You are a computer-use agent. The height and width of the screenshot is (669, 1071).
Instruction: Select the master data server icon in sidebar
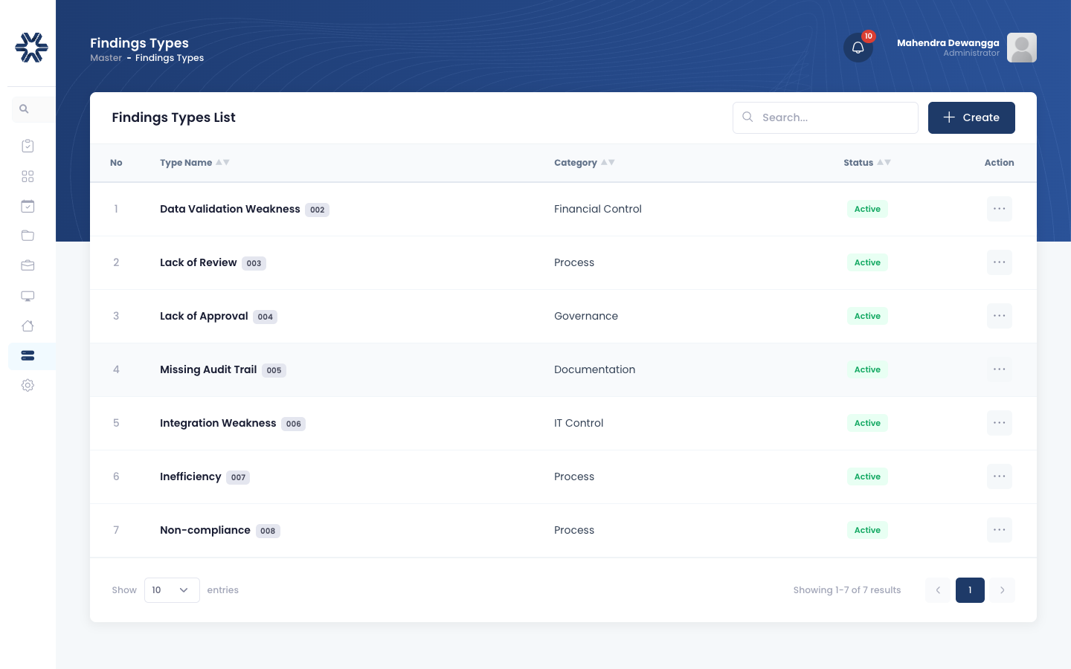click(x=28, y=355)
